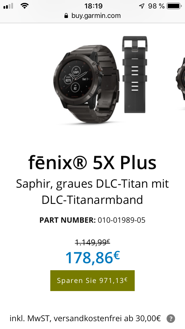Tap the location arrow status icon
This screenshot has height=329, width=185.
(x=142, y=6)
